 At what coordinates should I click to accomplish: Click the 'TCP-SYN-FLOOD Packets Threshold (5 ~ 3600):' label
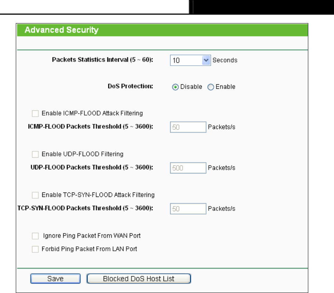[85, 208]
